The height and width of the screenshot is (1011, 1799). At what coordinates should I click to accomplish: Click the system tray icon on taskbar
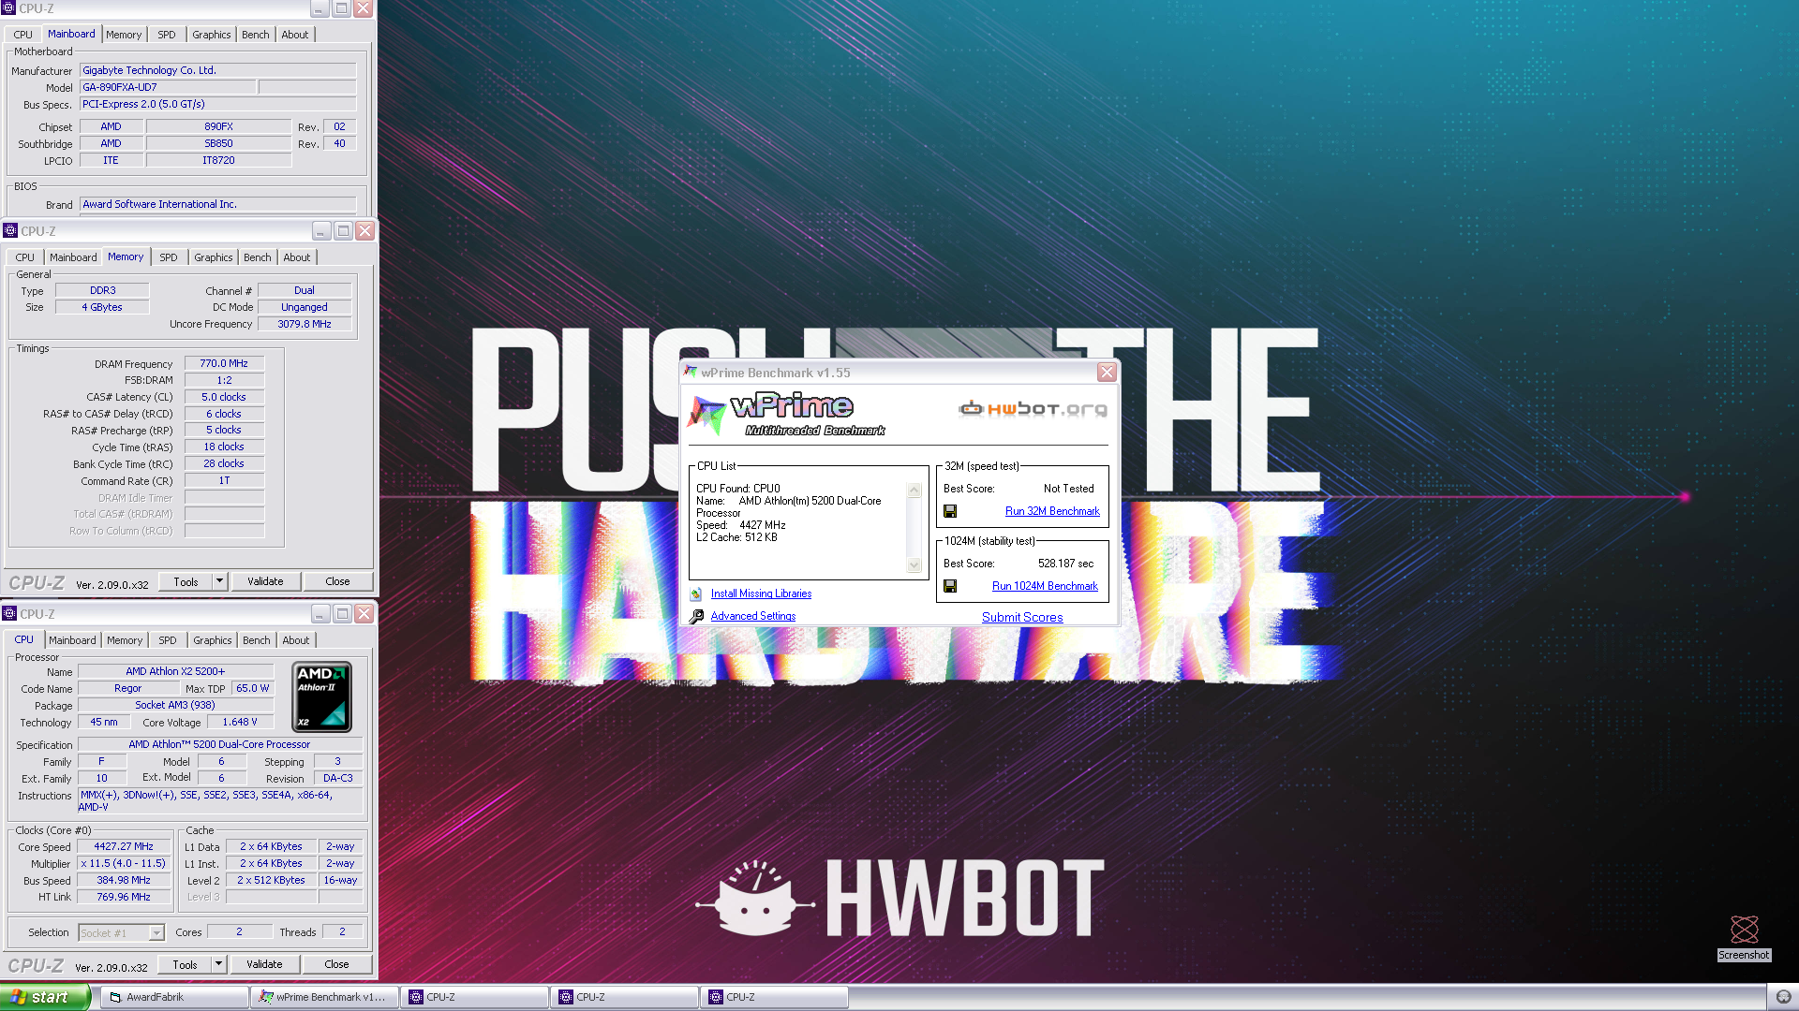click(1783, 997)
